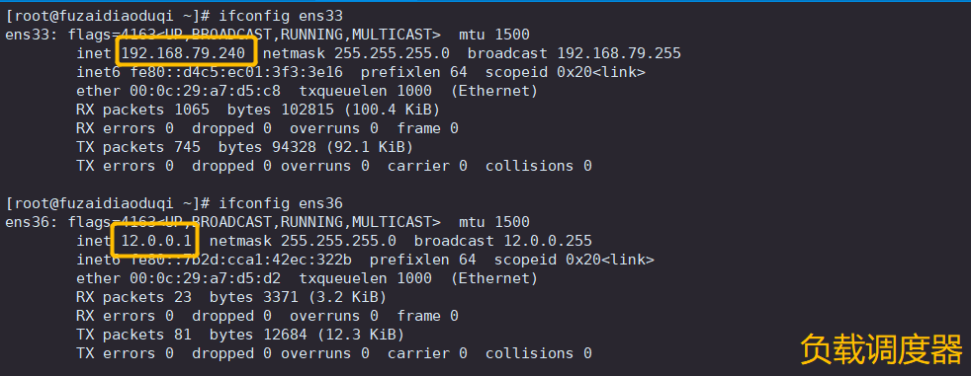This screenshot has width=971, height=376.
Task: Click the first root@fuzaidiaoduqi prompt
Action: point(108,16)
